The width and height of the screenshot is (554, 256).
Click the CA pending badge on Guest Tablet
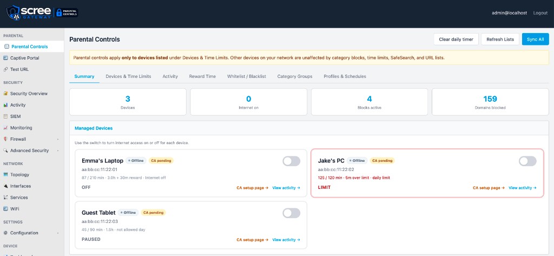pyautogui.click(x=153, y=213)
